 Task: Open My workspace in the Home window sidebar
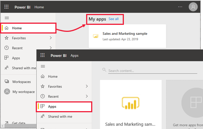(x=19, y=92)
